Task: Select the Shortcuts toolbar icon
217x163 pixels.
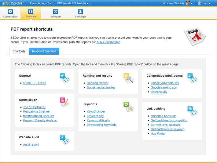Action: 31,11
